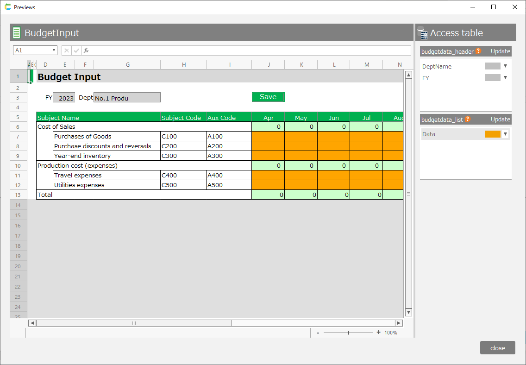Expand the Data field dropdown arrow
The height and width of the screenshot is (365, 526).
coord(505,134)
